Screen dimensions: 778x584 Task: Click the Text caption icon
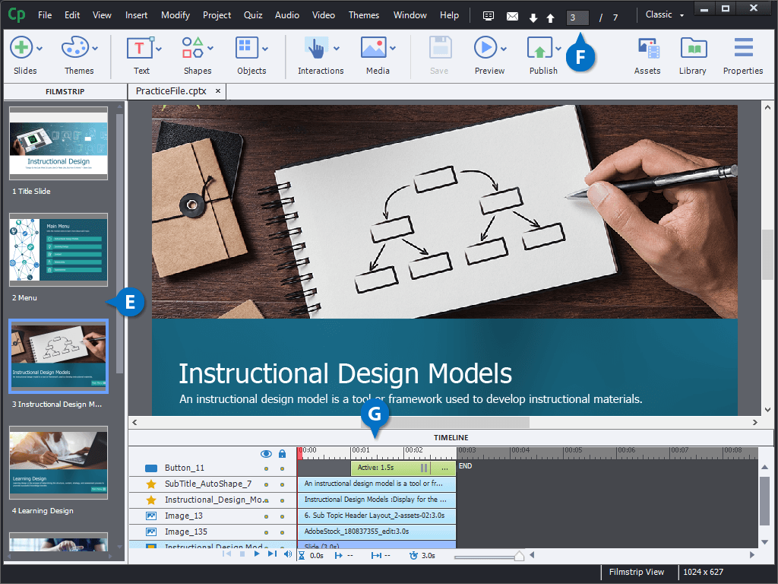[140, 49]
